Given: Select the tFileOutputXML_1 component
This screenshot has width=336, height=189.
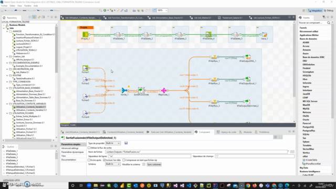Looking at the screenshot, I should [248, 57].
